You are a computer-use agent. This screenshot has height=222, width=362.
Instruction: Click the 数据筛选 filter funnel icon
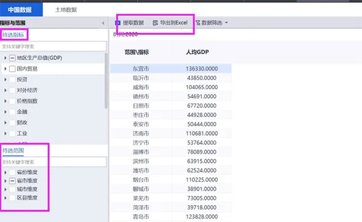198,23
